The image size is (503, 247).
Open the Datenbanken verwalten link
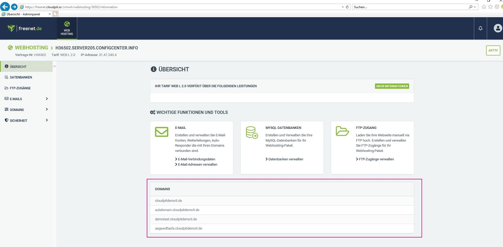coord(284,159)
